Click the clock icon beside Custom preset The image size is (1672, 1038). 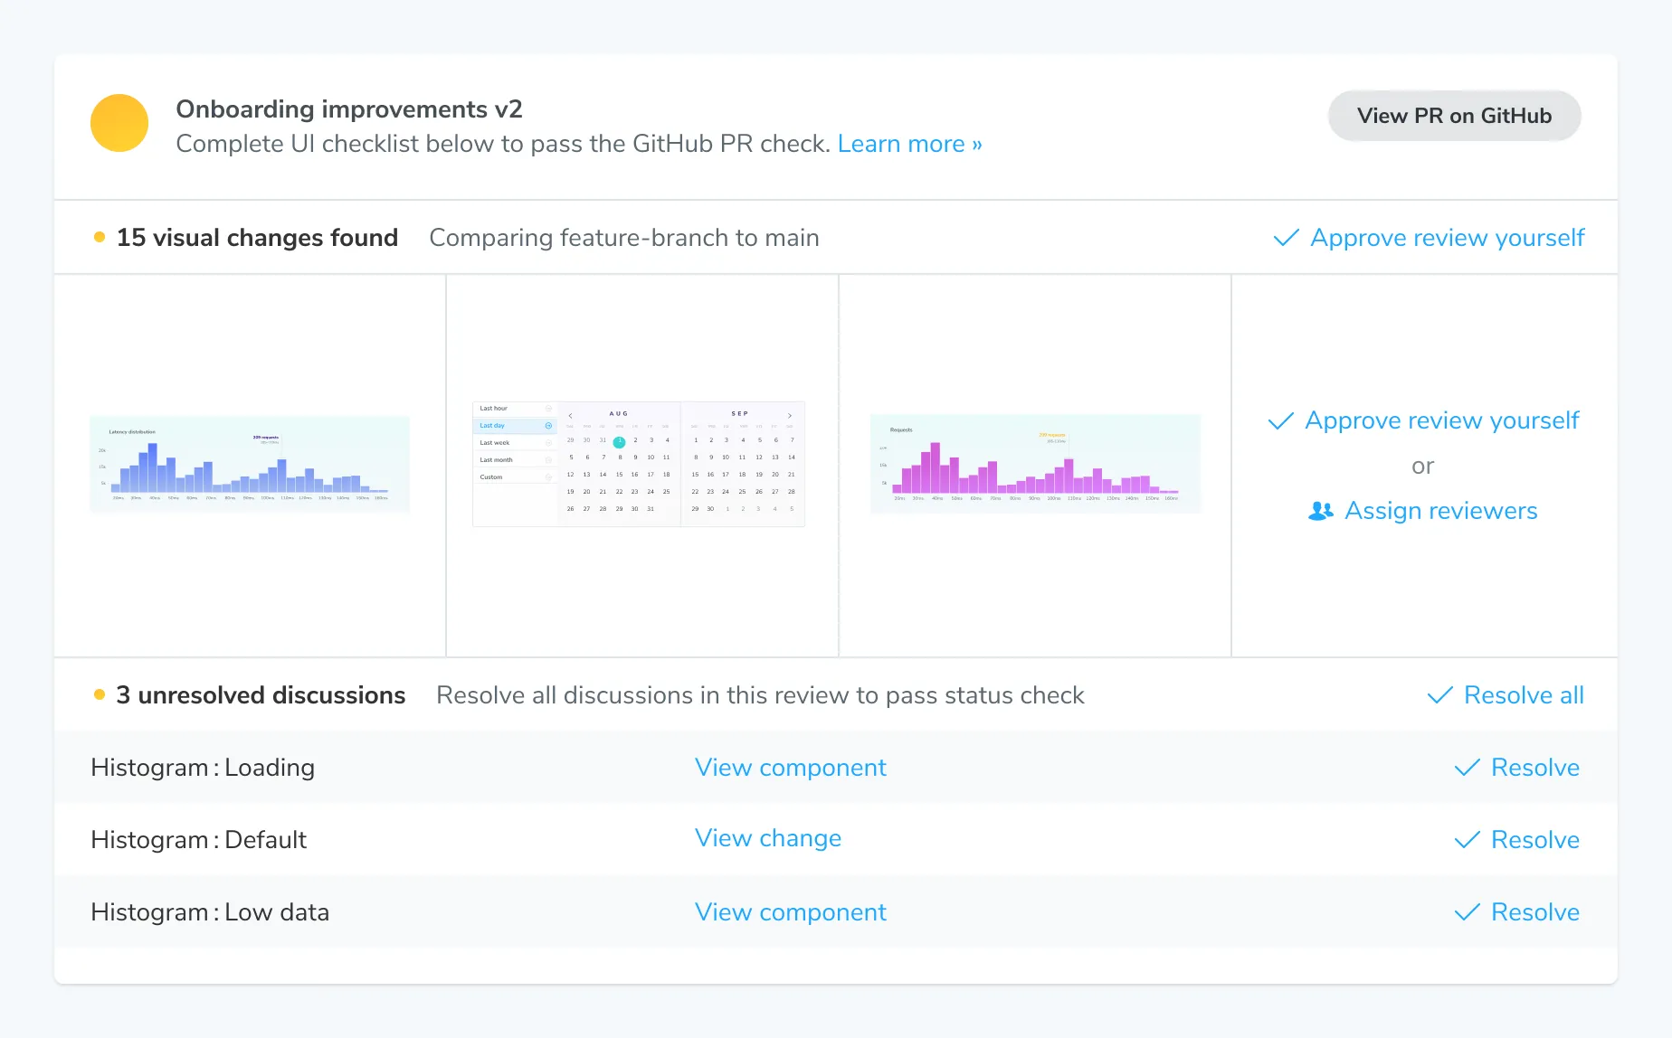click(x=548, y=477)
